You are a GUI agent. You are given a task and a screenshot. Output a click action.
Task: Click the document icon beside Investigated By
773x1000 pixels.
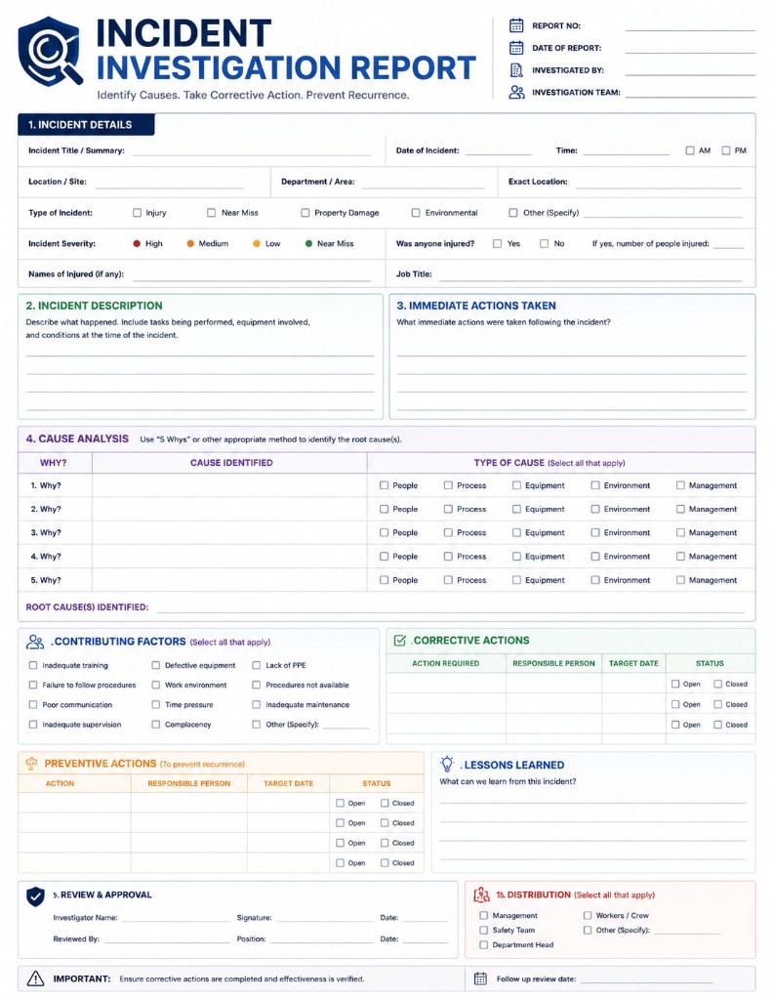pyautogui.click(x=516, y=70)
